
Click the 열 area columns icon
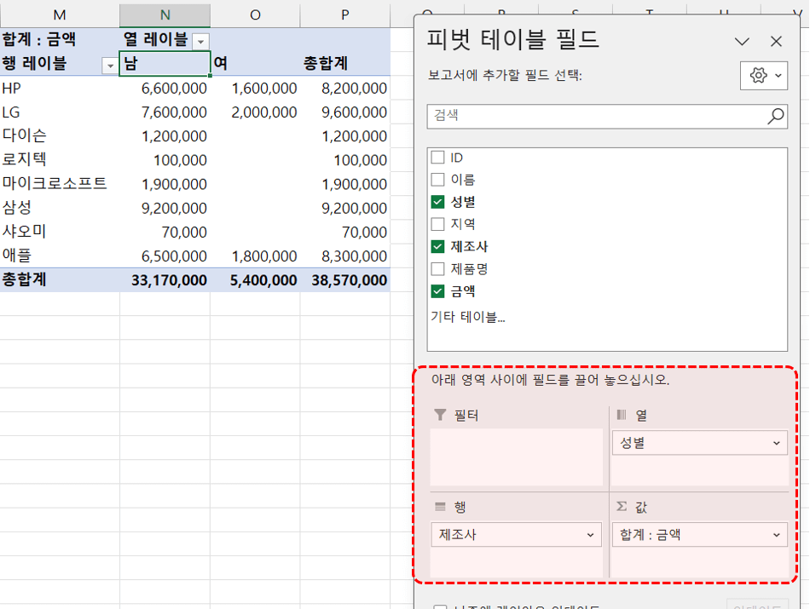coord(622,415)
